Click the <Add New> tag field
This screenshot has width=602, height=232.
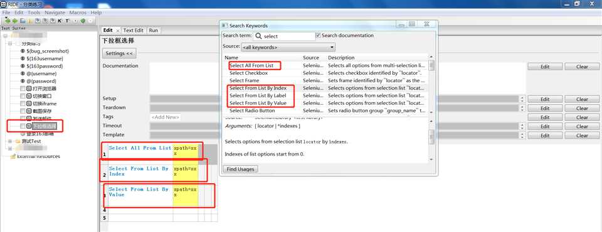click(x=165, y=117)
